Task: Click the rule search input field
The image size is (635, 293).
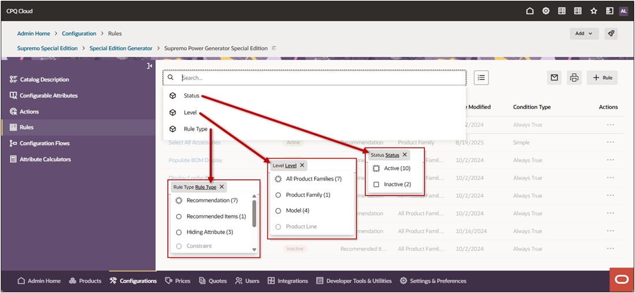Action: tap(314, 78)
